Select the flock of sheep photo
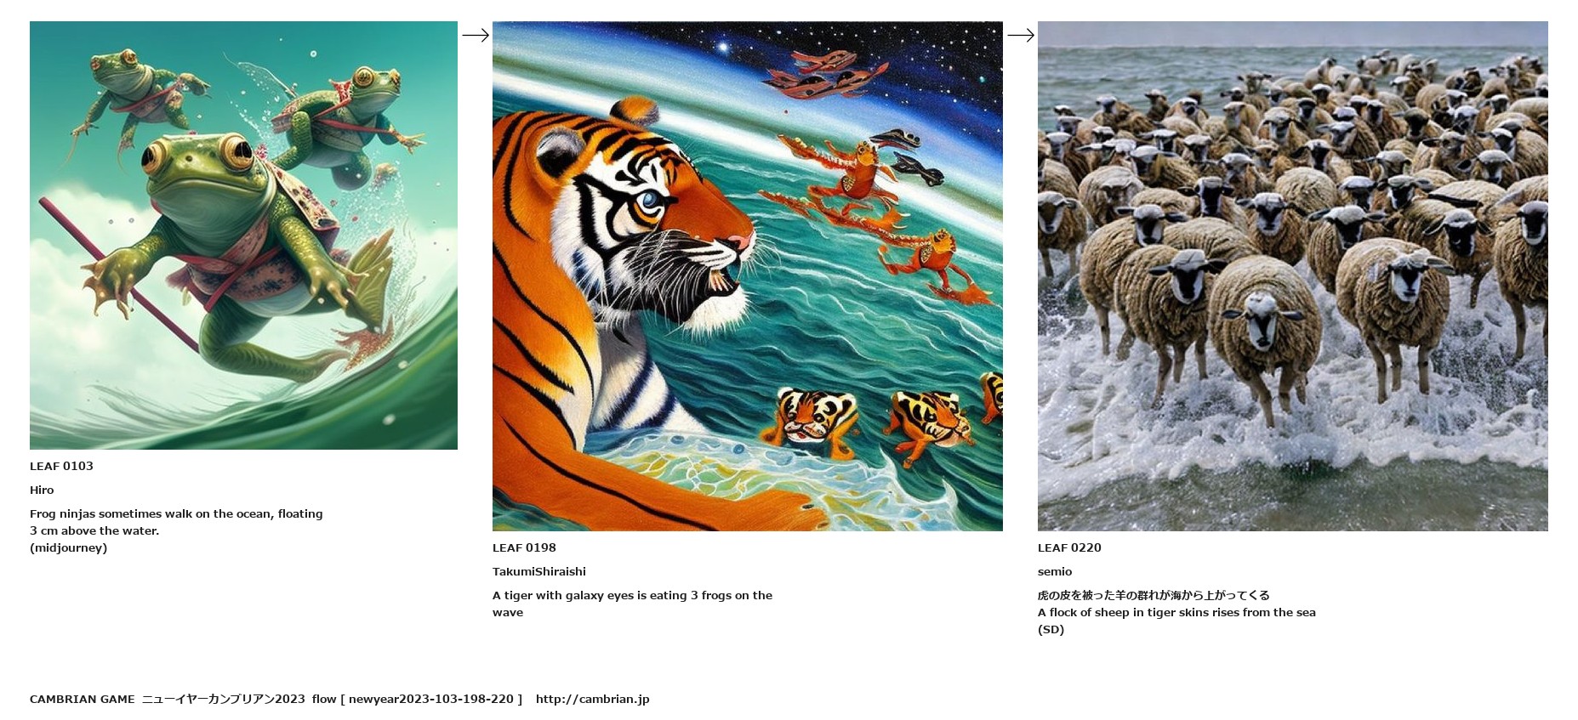 coord(1293,276)
